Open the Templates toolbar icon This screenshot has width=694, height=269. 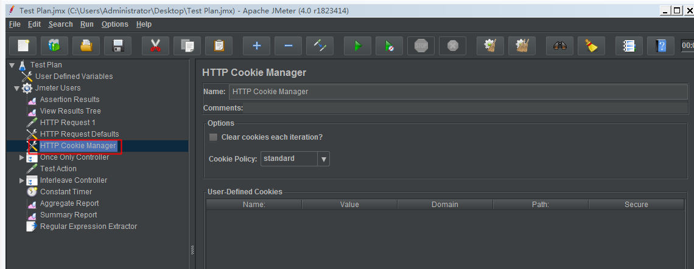[x=54, y=46]
